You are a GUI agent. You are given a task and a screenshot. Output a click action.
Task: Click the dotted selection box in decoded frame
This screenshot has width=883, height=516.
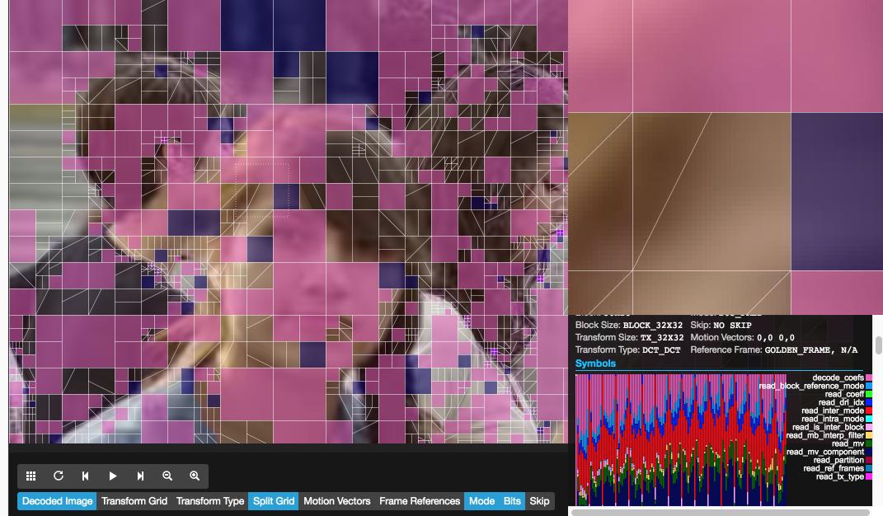(x=262, y=190)
